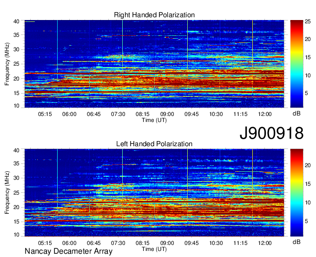Click the 'Left Handed Polarization' plot title
This screenshot has width=316, height=257.
coord(154,144)
